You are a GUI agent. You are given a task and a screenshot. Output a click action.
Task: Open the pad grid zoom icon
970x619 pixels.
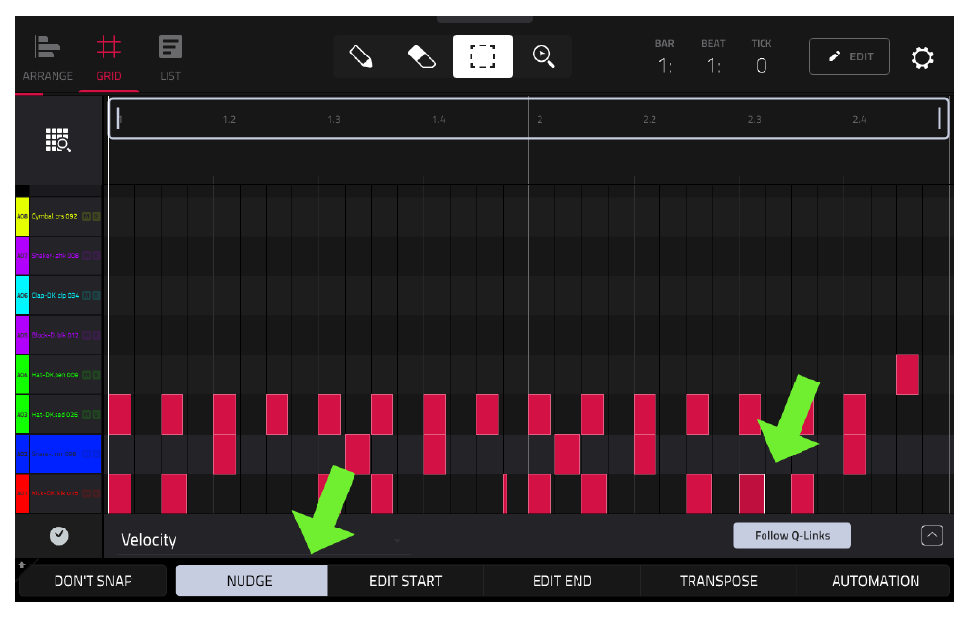pos(58,140)
